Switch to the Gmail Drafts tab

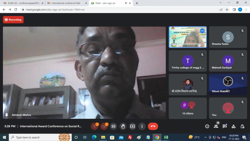coord(24,3)
